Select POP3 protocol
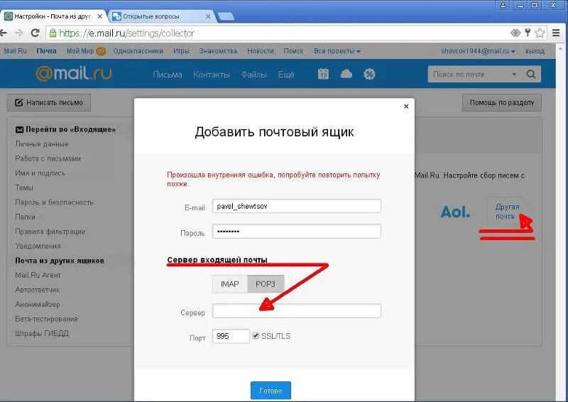 tap(266, 284)
